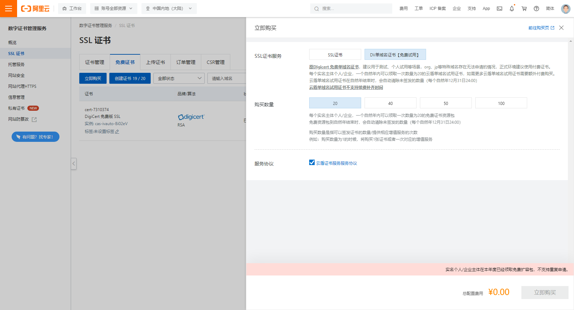Image resolution: width=574 pixels, height=310 pixels.
Task: Open the notifications bell
Action: pos(511,9)
